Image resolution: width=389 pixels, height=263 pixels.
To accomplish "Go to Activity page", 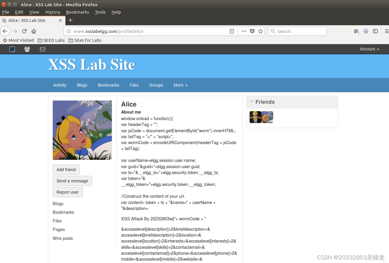I will (60, 85).
